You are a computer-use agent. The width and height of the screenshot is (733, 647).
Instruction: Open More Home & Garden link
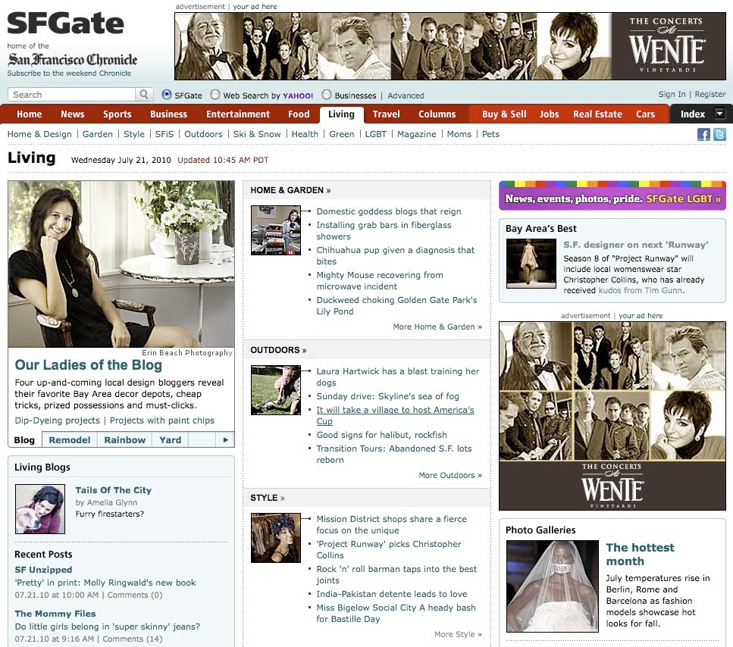pos(437,327)
